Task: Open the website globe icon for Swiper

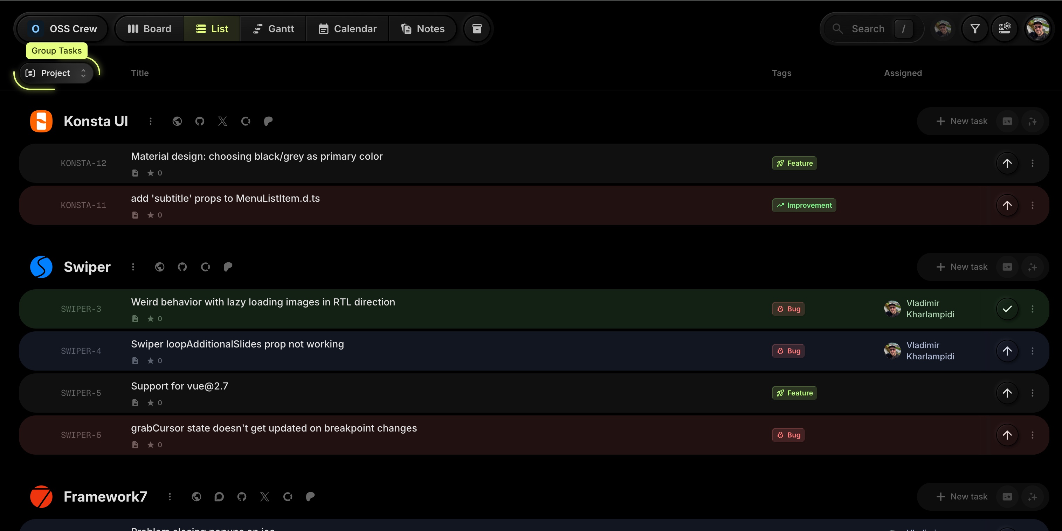Action: [160, 267]
